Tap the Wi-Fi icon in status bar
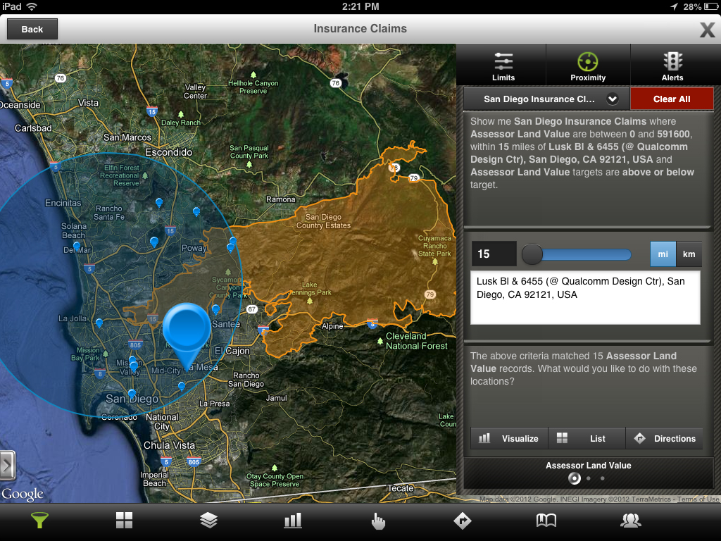The height and width of the screenshot is (541, 721). point(32,6)
